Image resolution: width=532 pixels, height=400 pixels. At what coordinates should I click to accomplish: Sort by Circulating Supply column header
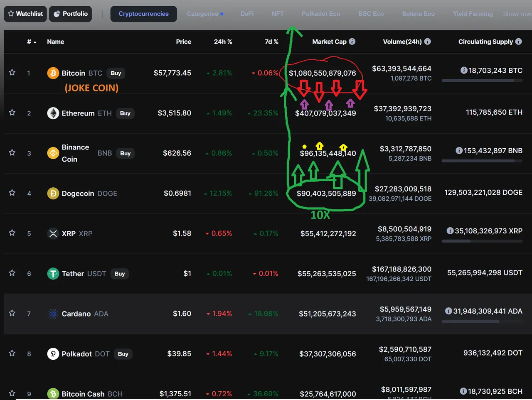(485, 42)
